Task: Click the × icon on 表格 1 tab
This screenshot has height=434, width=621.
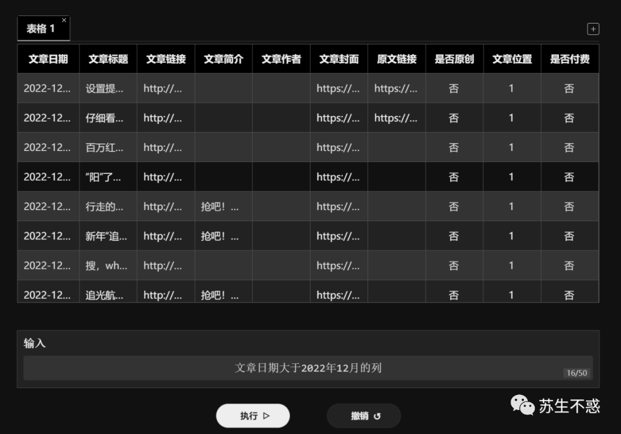Action: tap(64, 19)
